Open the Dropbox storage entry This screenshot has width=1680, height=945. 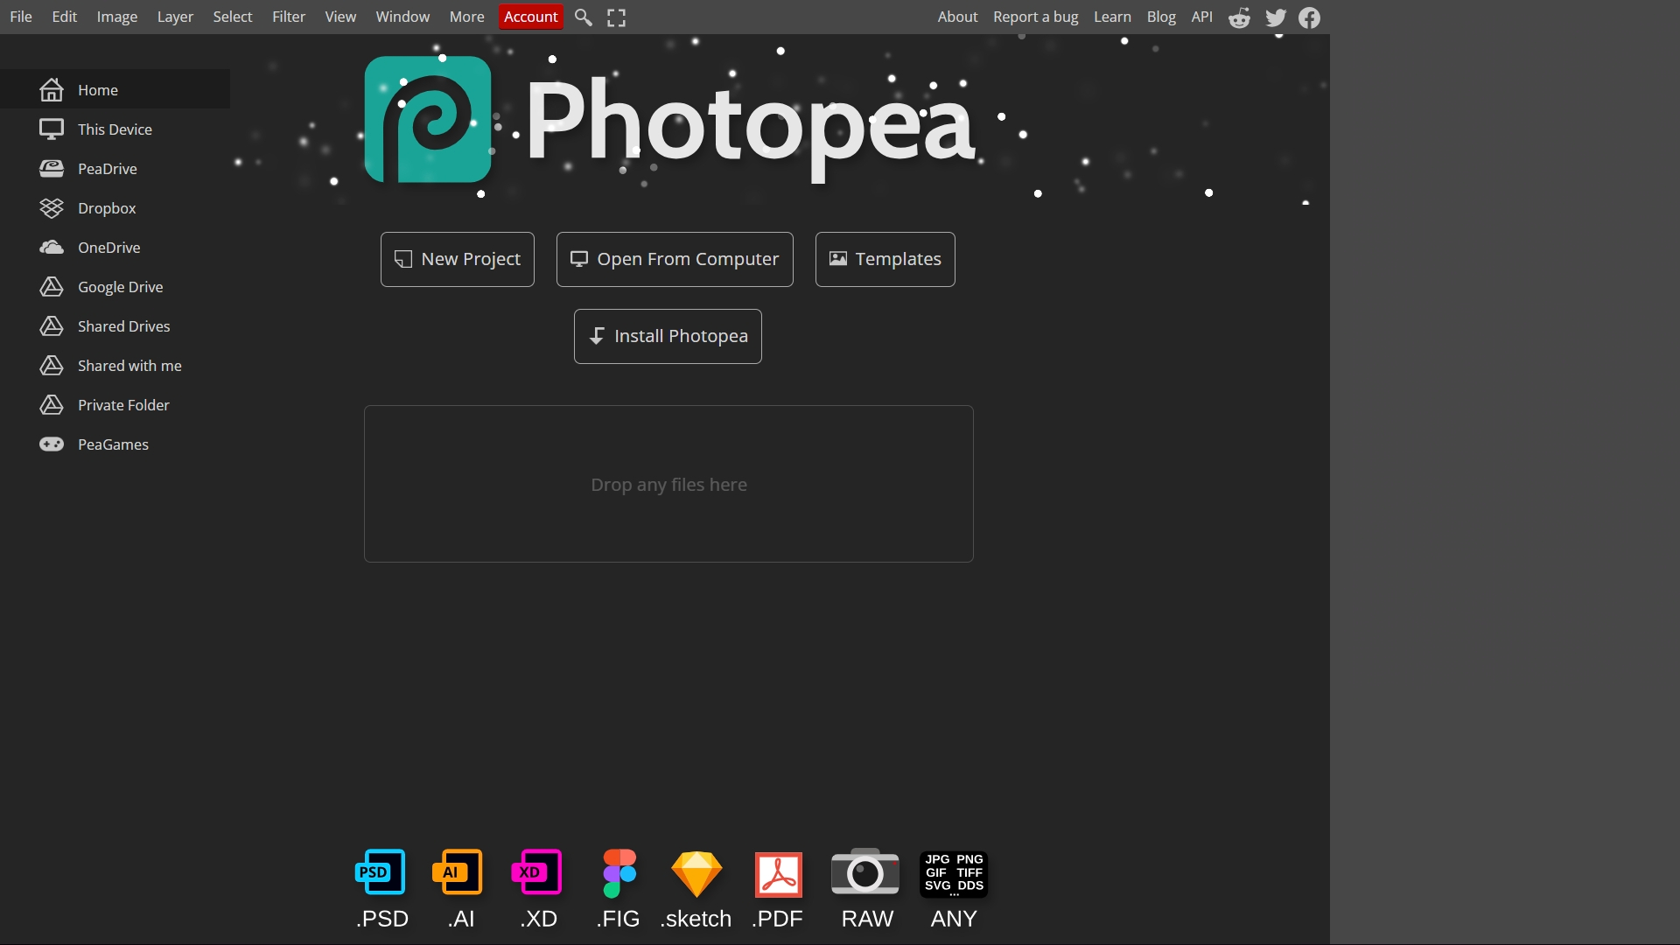click(x=107, y=207)
